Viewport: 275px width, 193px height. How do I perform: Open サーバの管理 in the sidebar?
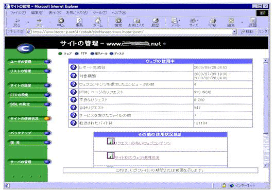(x=29, y=162)
